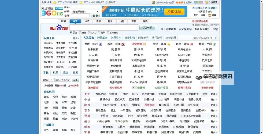The image size is (263, 134).
Task: Click the 立即体验 banner button
Action: (x=175, y=12)
